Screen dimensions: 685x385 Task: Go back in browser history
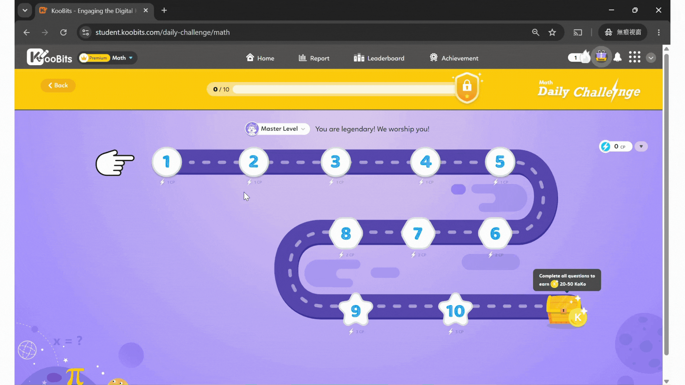(x=26, y=32)
